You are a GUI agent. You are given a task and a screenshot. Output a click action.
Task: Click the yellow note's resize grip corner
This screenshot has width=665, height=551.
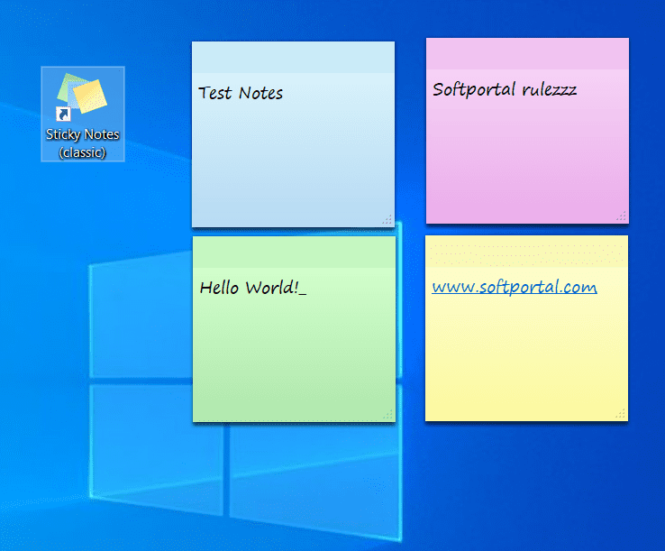(621, 413)
